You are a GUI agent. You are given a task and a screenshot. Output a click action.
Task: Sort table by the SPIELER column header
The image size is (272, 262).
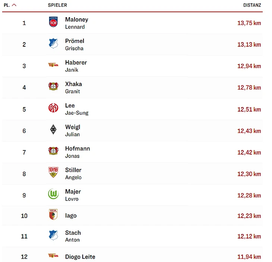click(x=57, y=5)
